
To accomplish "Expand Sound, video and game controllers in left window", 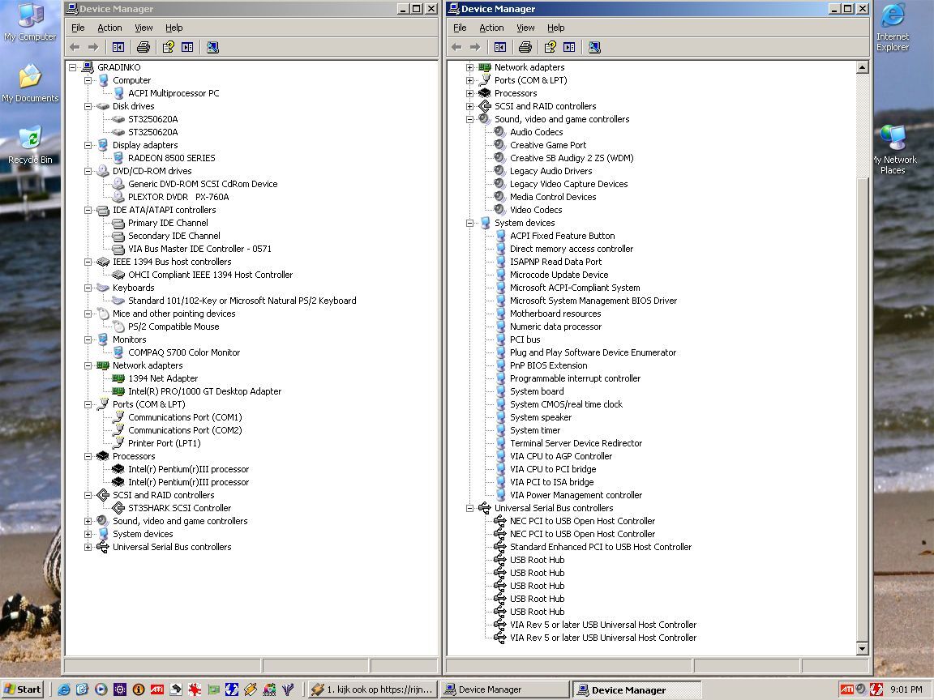I will click(x=88, y=521).
